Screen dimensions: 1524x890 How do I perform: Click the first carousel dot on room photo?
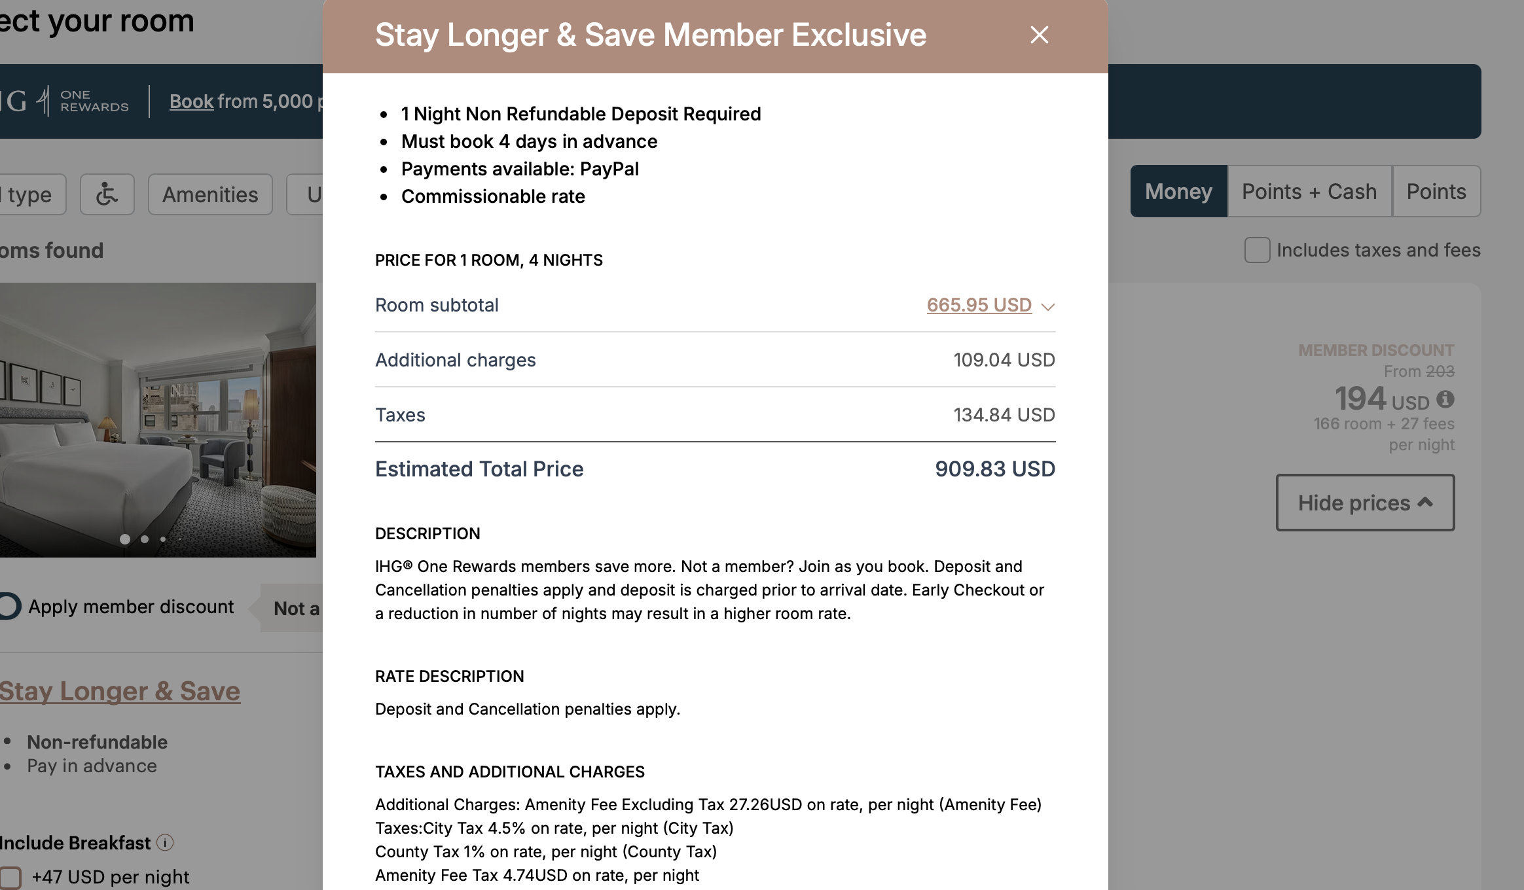point(124,539)
